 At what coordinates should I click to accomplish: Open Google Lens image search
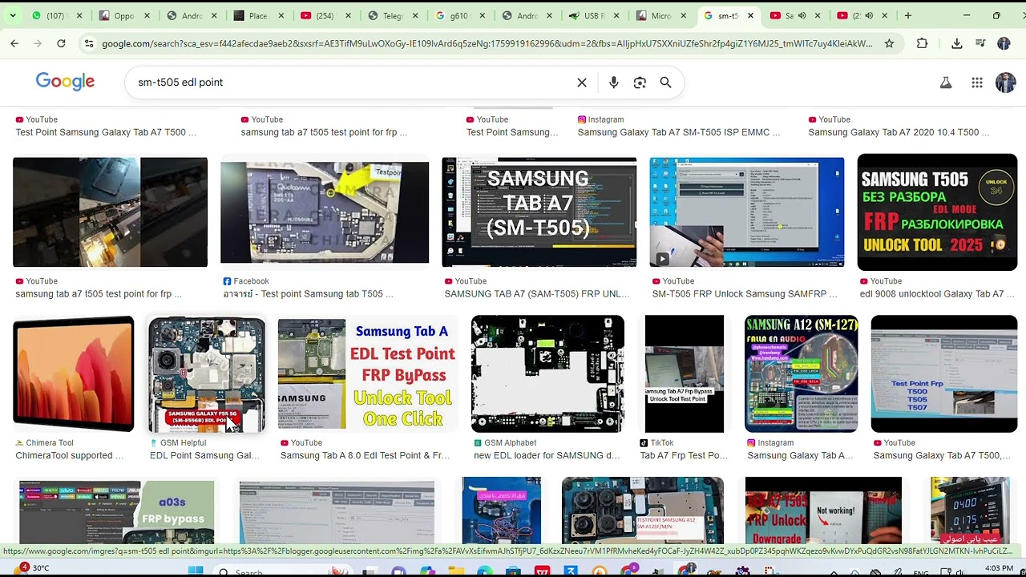click(640, 83)
